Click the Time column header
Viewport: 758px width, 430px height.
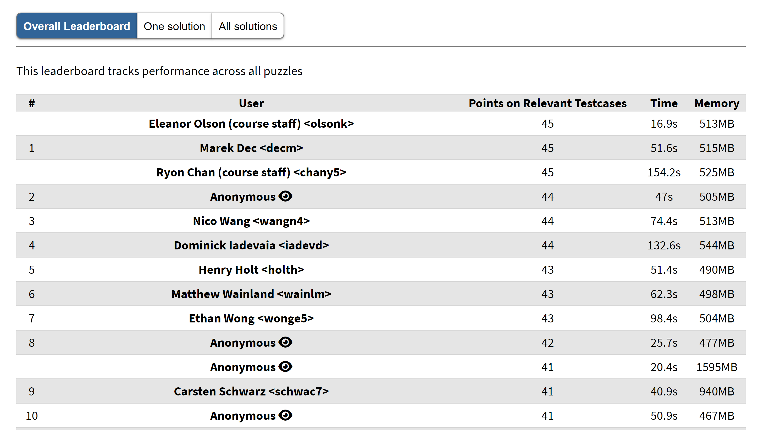tap(663, 103)
